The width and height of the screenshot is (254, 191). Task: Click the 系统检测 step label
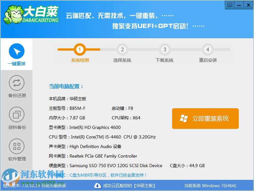80,60
